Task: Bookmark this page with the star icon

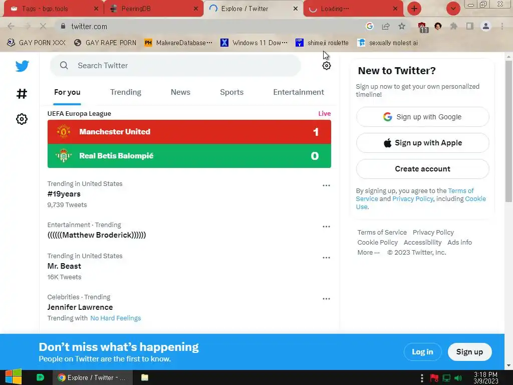Action: [402, 26]
